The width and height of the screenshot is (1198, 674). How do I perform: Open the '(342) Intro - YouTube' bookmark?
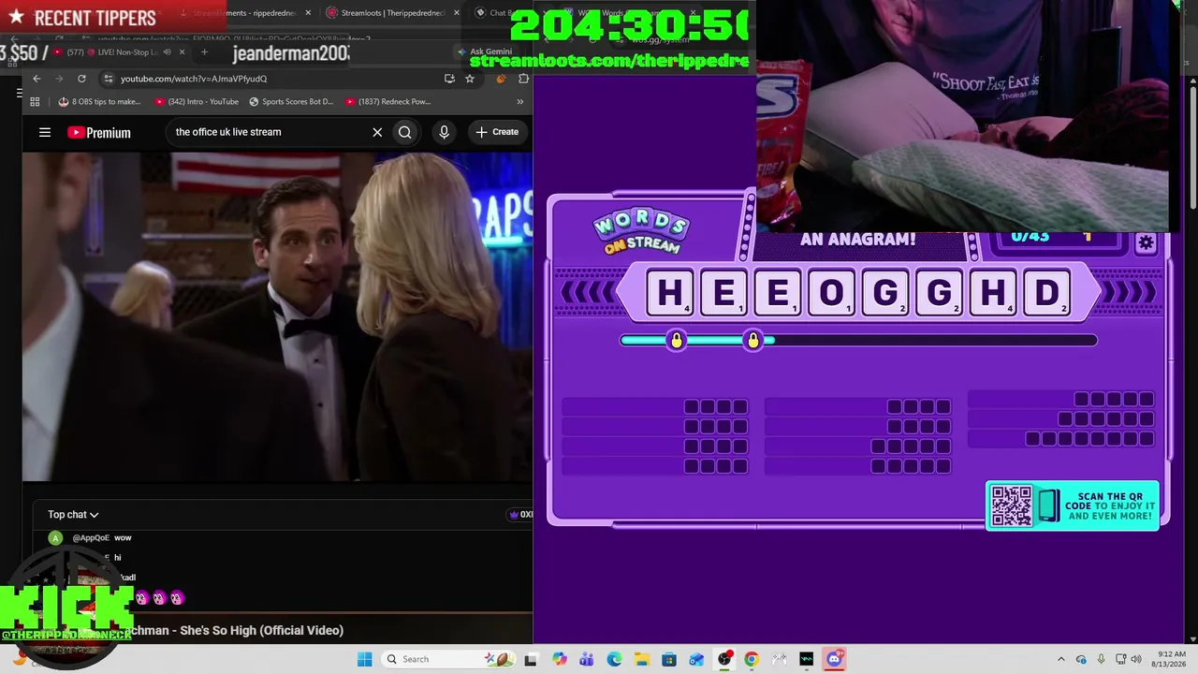[x=197, y=101]
